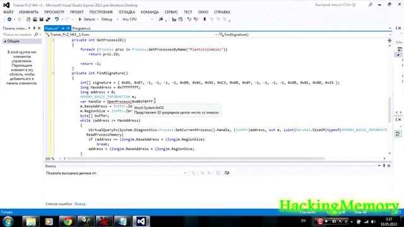Open Google Chrome from the taskbar

point(68,221)
